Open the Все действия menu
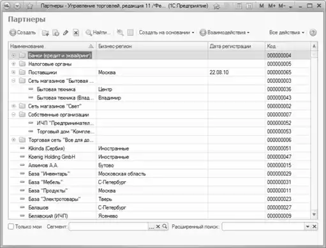Viewport: 326px width, 248px height. 286,33
